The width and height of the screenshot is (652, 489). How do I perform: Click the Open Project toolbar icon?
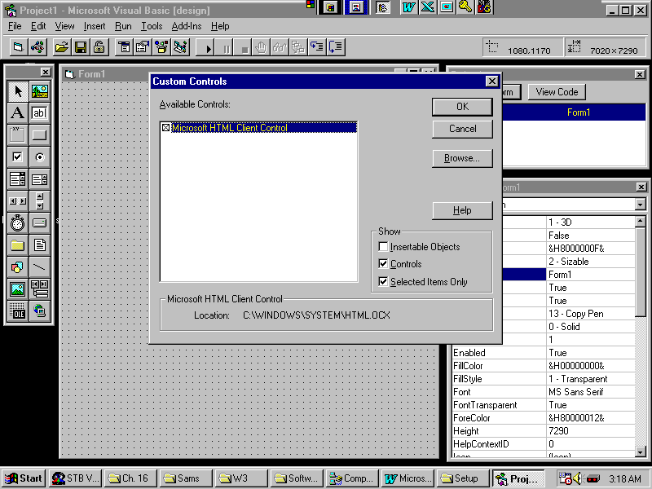click(61, 47)
